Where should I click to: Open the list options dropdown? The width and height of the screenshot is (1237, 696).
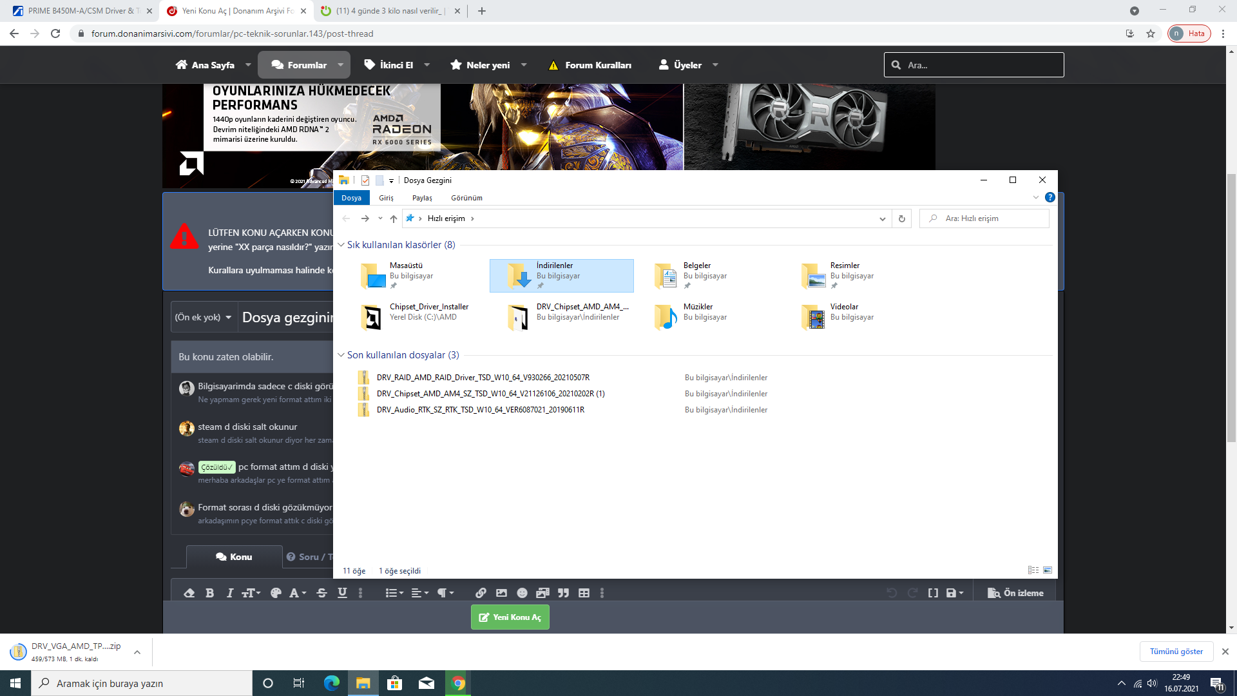pyautogui.click(x=394, y=593)
